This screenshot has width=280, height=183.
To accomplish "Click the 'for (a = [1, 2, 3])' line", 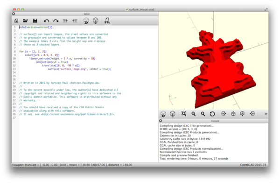I will pos(33,51).
